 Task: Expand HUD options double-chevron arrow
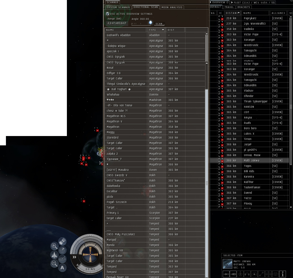click(74, 257)
